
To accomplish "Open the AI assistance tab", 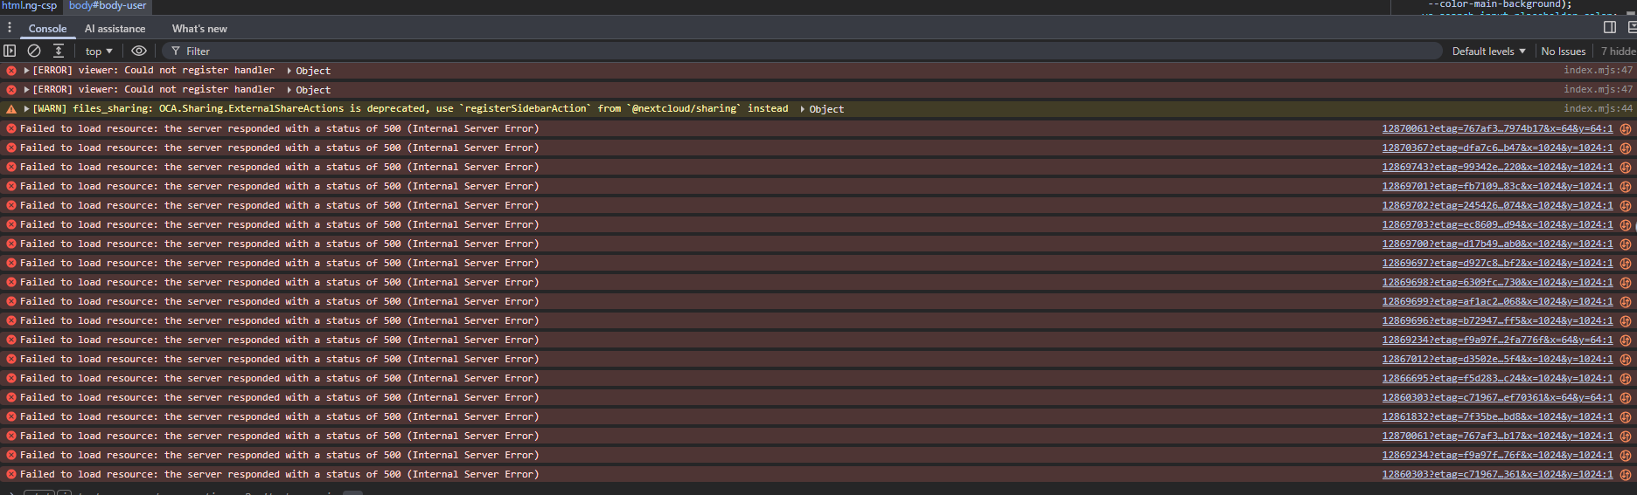I will [115, 29].
